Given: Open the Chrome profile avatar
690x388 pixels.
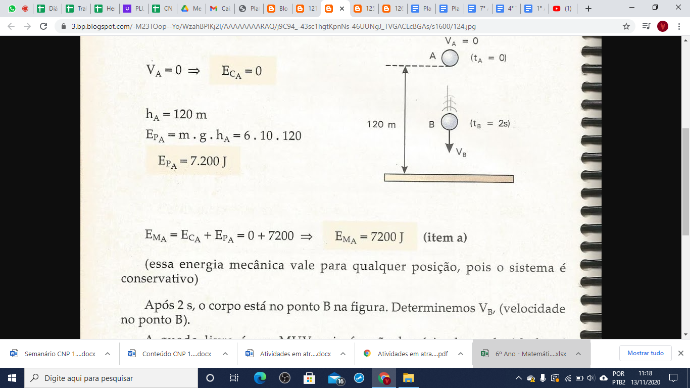Looking at the screenshot, I should pyautogui.click(x=663, y=26).
